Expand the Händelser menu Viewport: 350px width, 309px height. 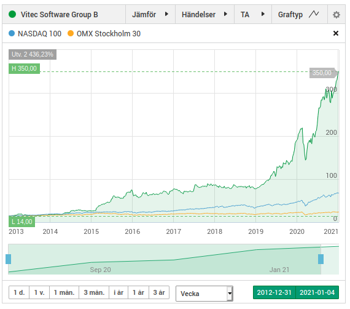point(204,15)
